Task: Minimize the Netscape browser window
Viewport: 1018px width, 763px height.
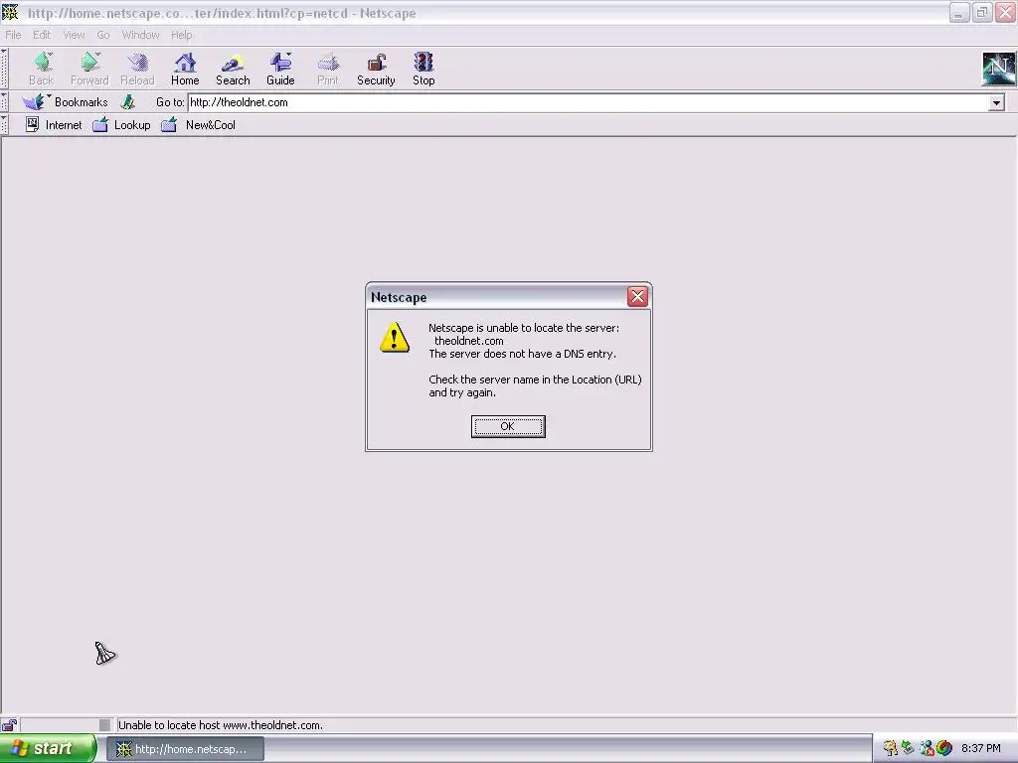Action: (959, 12)
